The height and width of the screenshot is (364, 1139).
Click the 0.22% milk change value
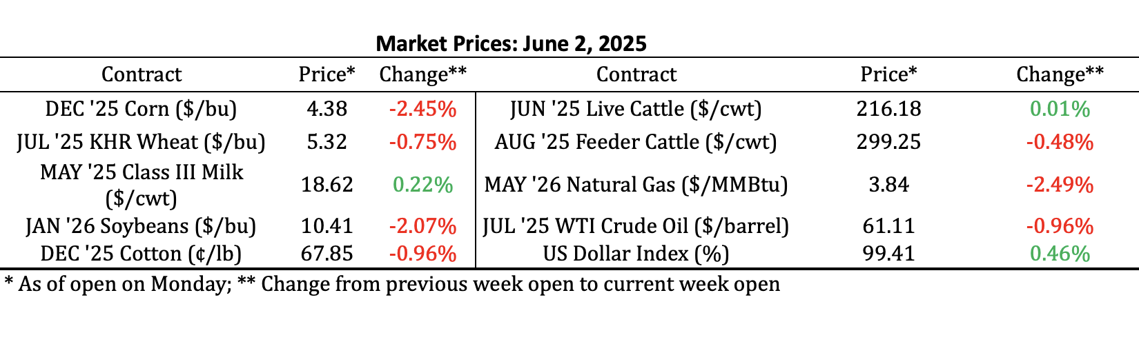(422, 185)
